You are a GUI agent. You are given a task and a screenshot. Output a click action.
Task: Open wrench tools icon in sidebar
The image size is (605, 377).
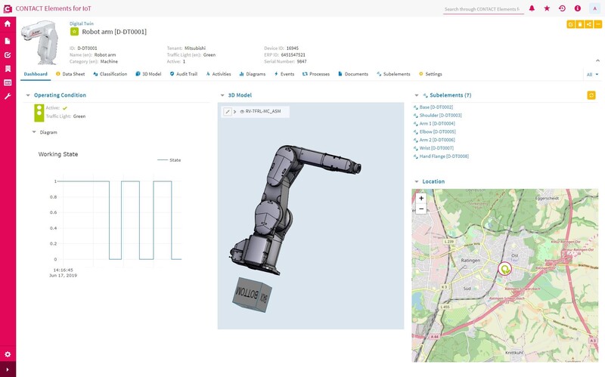[x=8, y=97]
